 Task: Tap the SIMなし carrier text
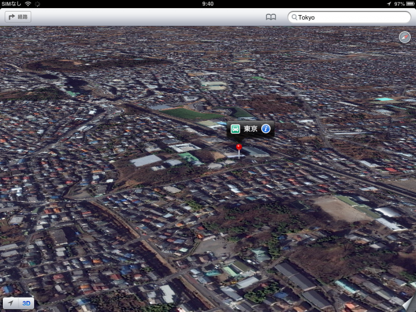11,3
